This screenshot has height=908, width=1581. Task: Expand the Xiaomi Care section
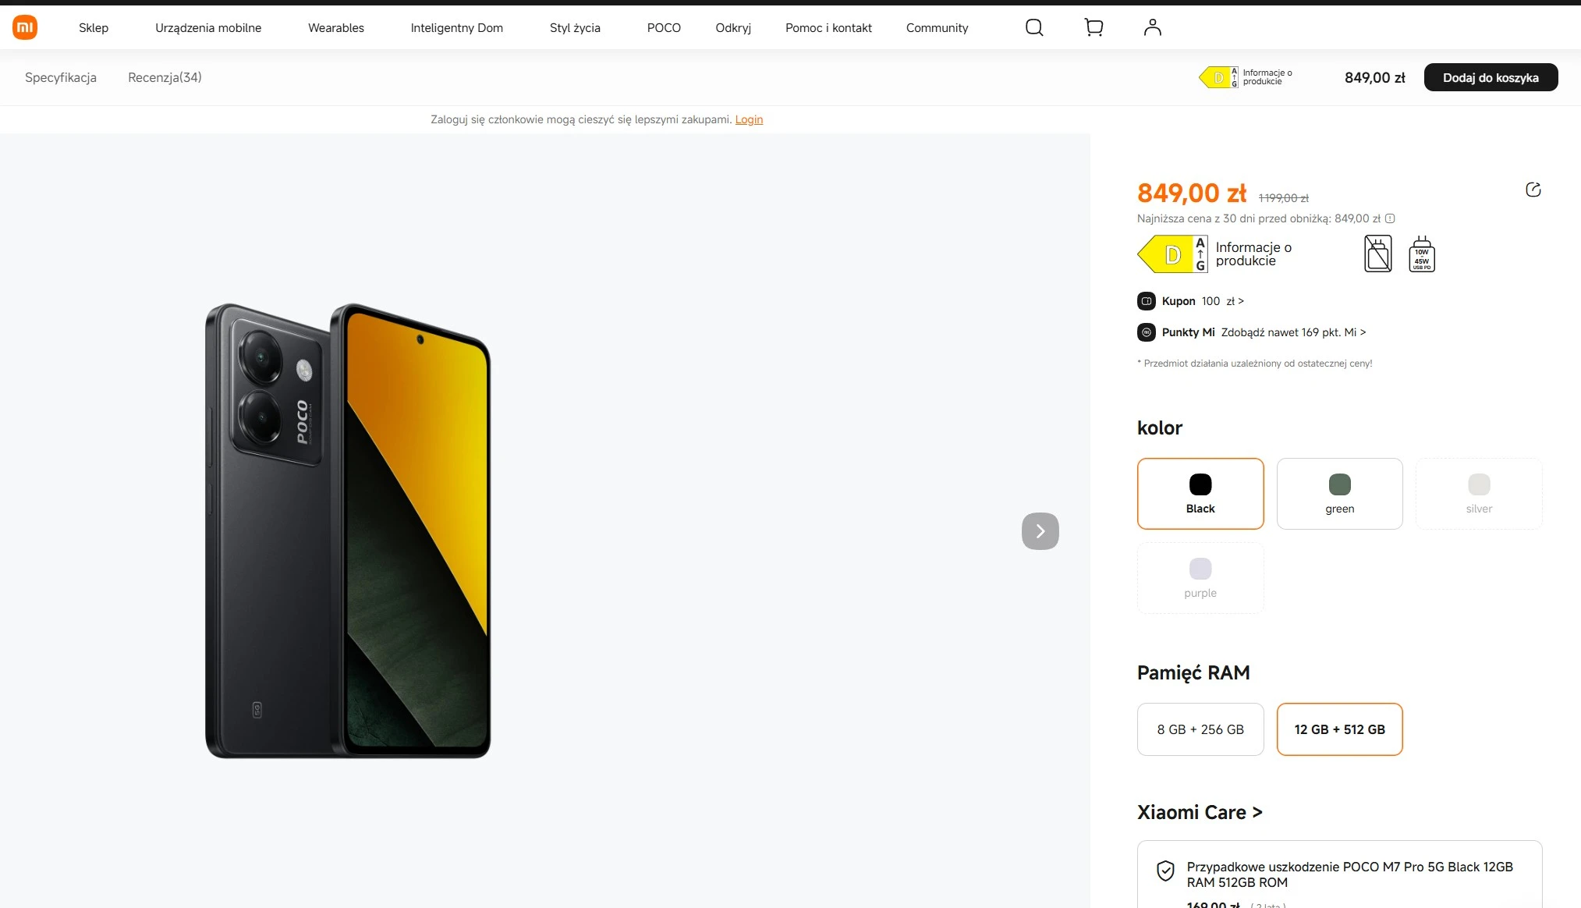click(x=1200, y=811)
